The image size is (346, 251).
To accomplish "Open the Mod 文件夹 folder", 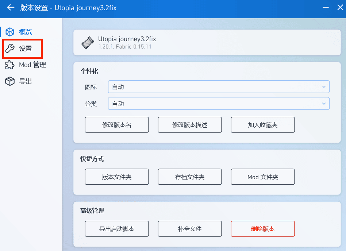I will point(262,177).
